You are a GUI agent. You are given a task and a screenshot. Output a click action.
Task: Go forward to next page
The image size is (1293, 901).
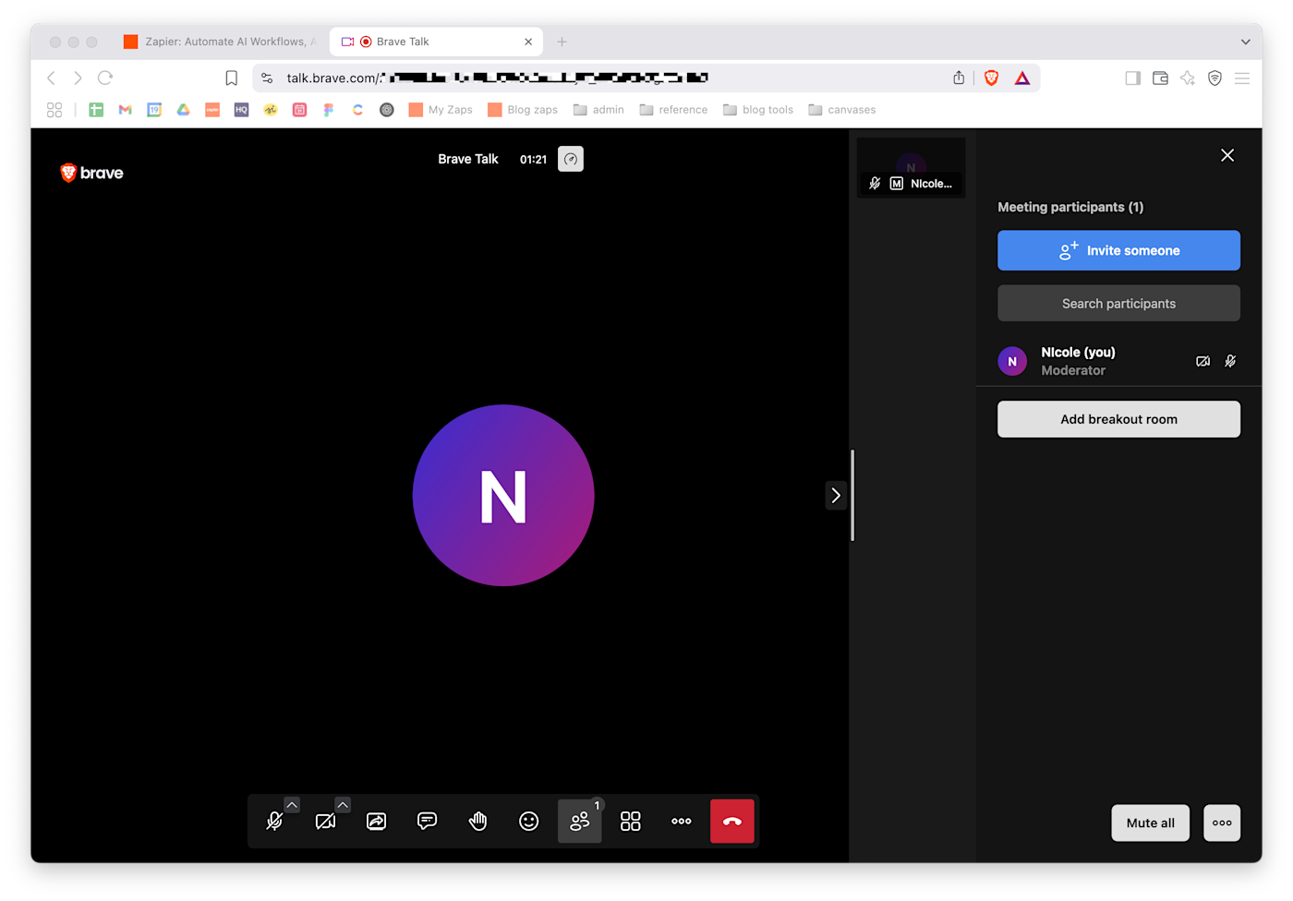pos(79,78)
